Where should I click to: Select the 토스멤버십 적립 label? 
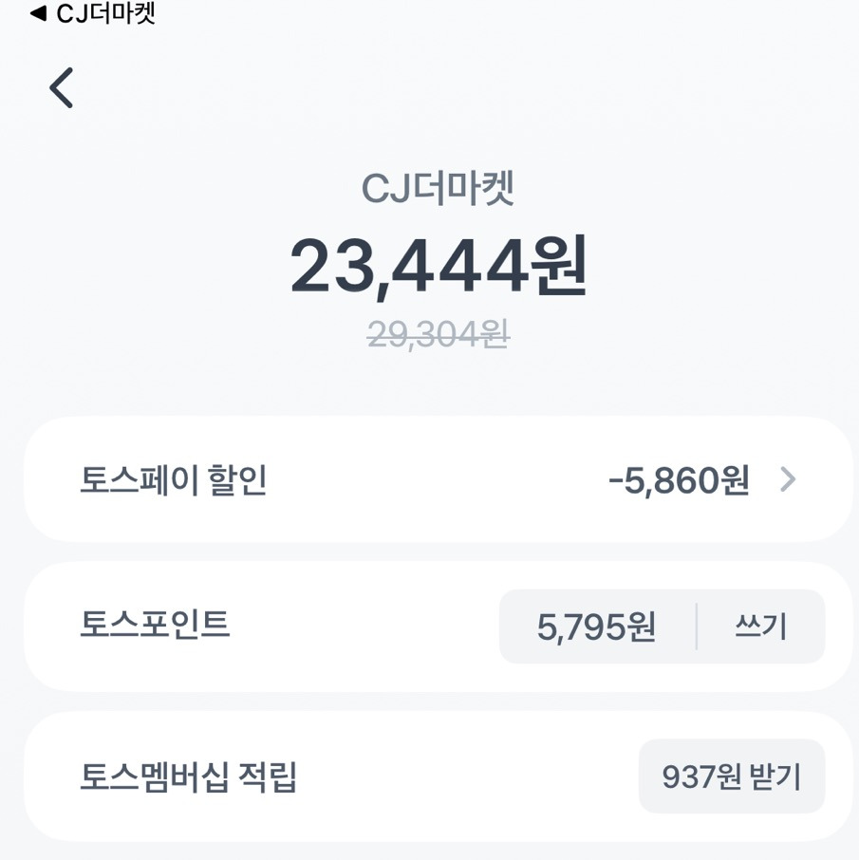189,777
